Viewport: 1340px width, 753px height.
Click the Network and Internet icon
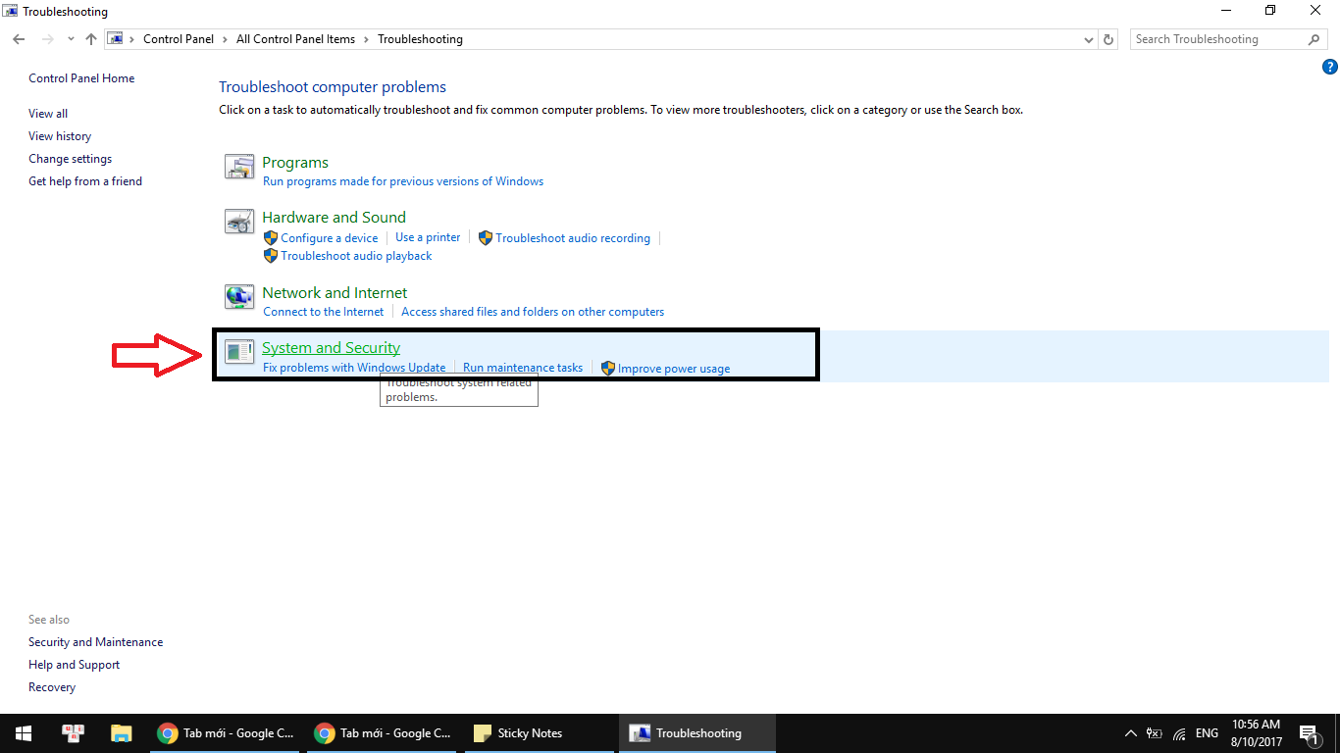(x=239, y=297)
